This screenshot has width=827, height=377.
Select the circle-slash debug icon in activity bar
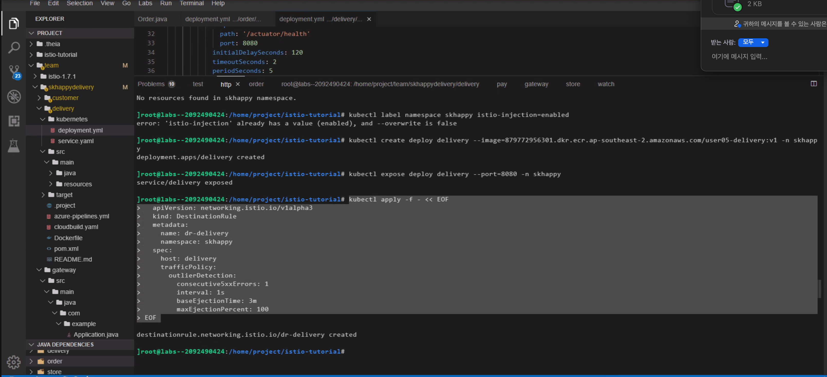coord(14,96)
